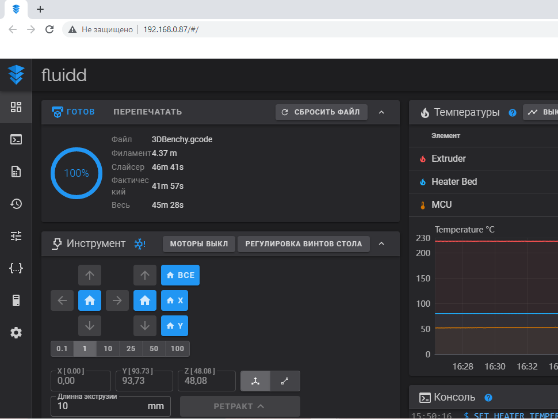The width and height of the screenshot is (558, 419).
Task: Open the Console page in sidebar
Action: click(16, 139)
